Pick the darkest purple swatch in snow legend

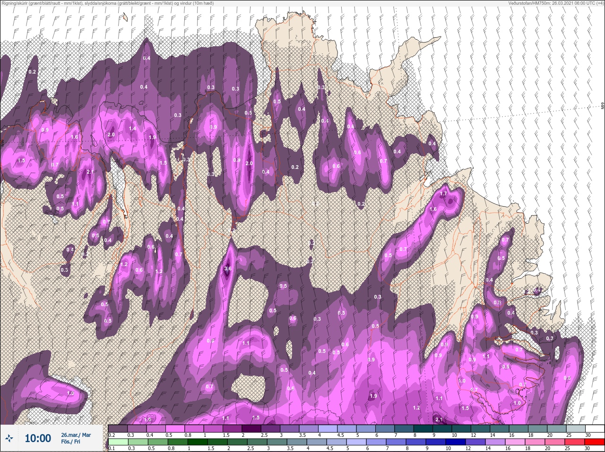point(252,428)
